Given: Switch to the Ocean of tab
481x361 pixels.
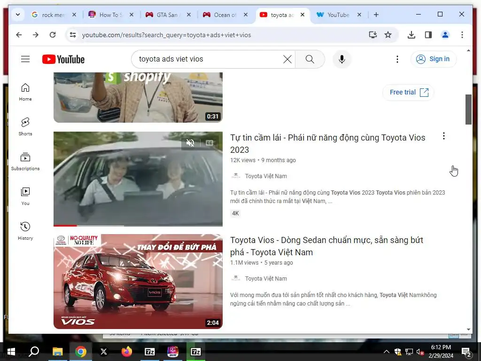Looking at the screenshot, I should pos(225,15).
